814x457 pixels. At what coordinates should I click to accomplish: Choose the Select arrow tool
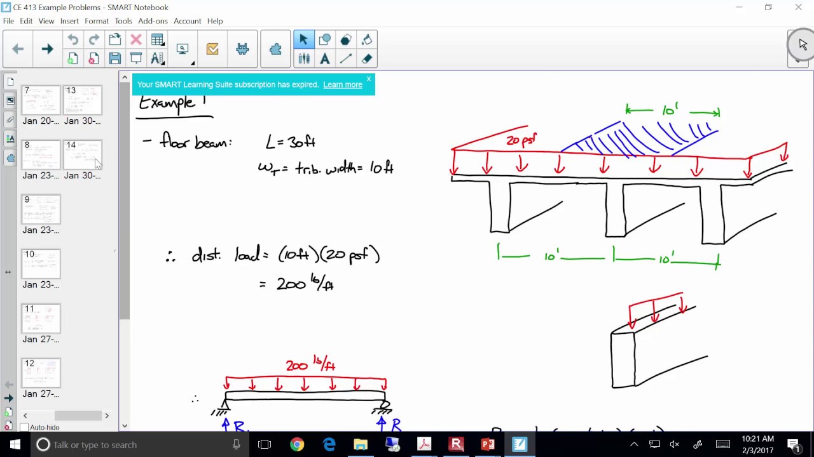pyautogui.click(x=303, y=40)
